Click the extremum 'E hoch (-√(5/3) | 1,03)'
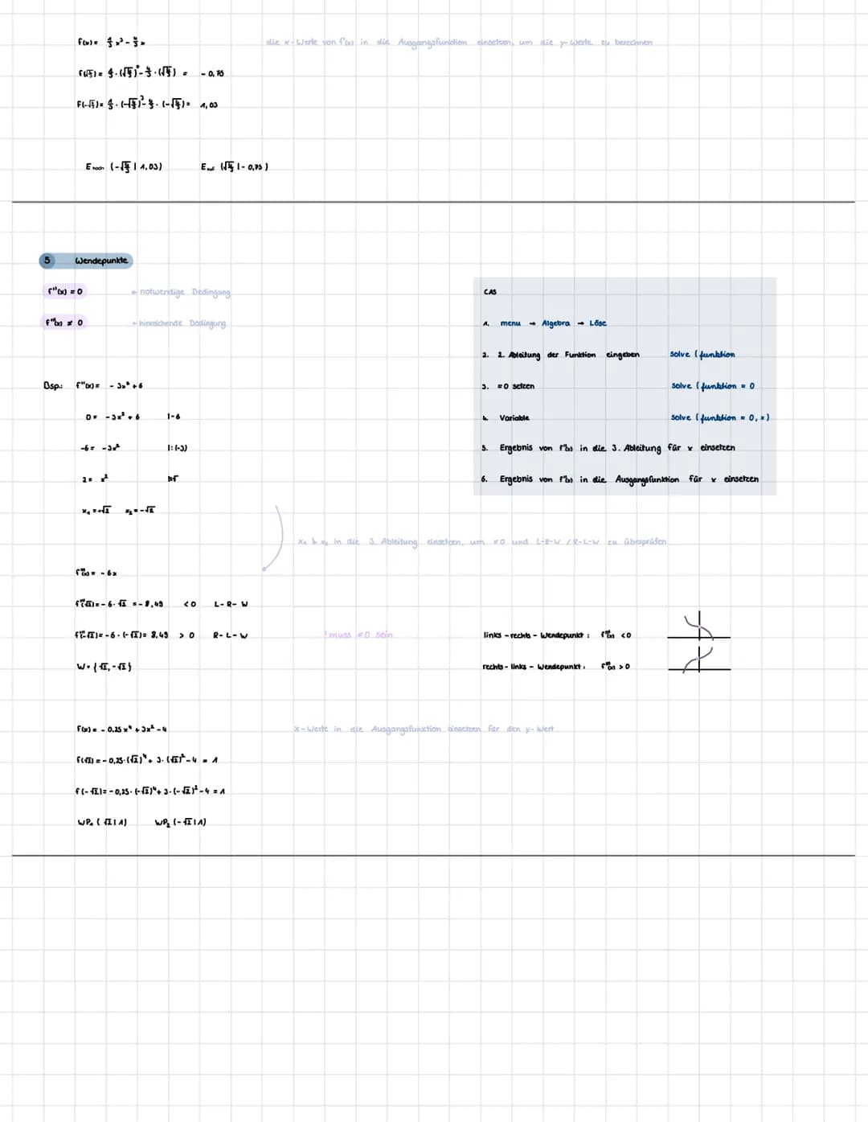The width and height of the screenshot is (868, 1122). click(x=125, y=166)
